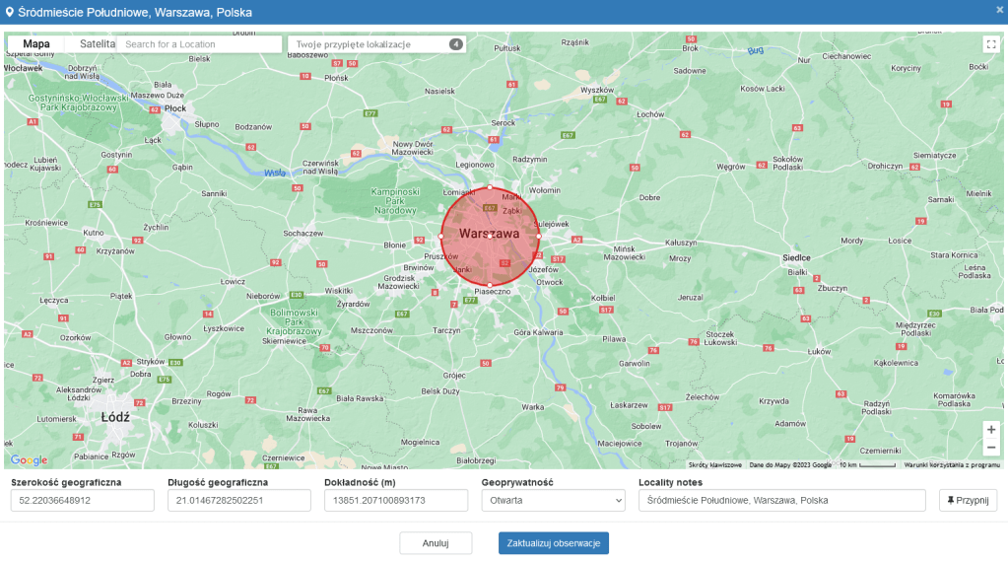Click the Długość geograficzna input field
The height and width of the screenshot is (561, 1008).
tap(239, 501)
